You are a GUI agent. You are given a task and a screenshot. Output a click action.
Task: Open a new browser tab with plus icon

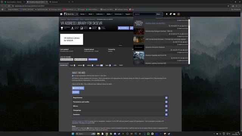[x=73, y=2]
